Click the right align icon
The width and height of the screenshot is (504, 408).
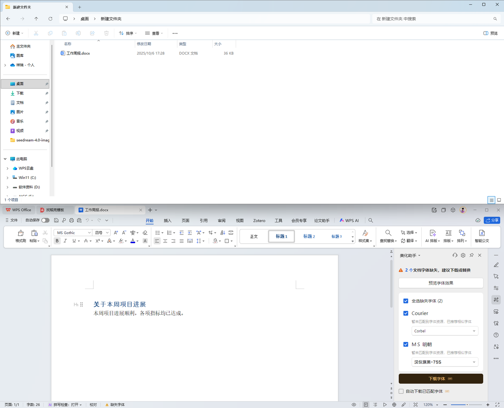click(x=173, y=241)
